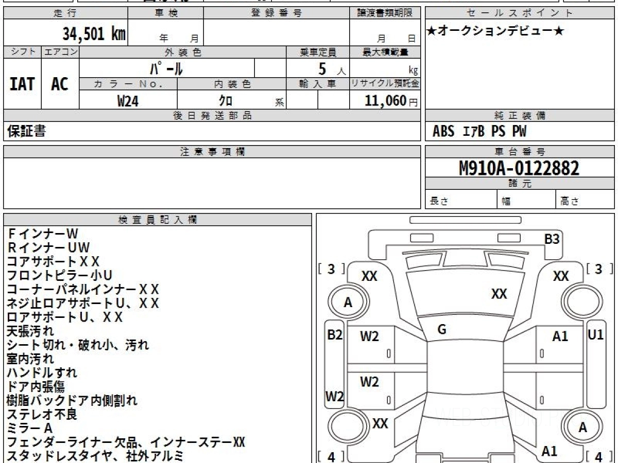The image size is (618, 463).
Task: Click the B2 mark on the diagram
Action: click(x=335, y=335)
